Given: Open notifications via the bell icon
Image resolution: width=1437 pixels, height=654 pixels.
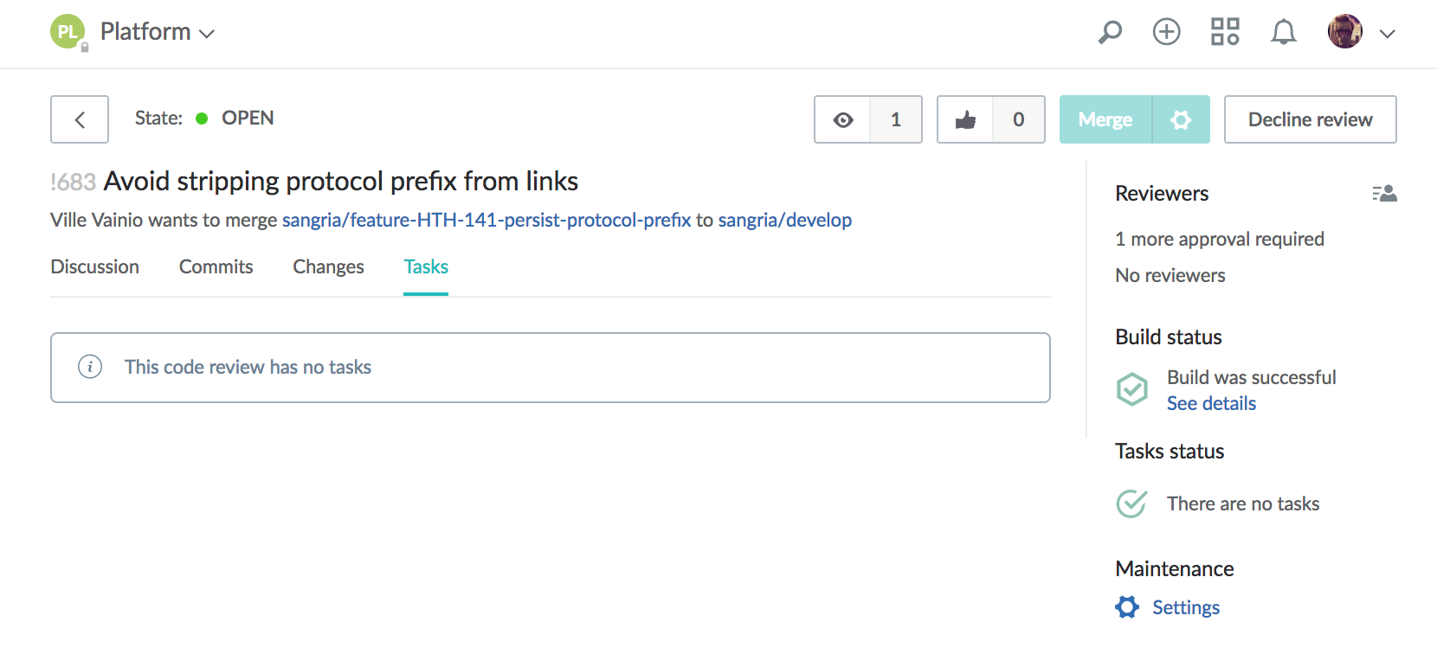Looking at the screenshot, I should 1284,31.
